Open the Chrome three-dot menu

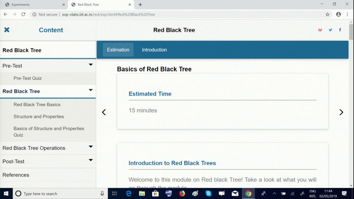click(347, 14)
